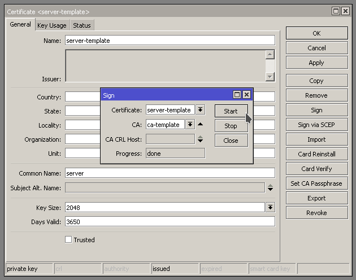Screen dimensions: 356x280
Task: Click the Sign via SCEP button
Action: click(x=316, y=125)
